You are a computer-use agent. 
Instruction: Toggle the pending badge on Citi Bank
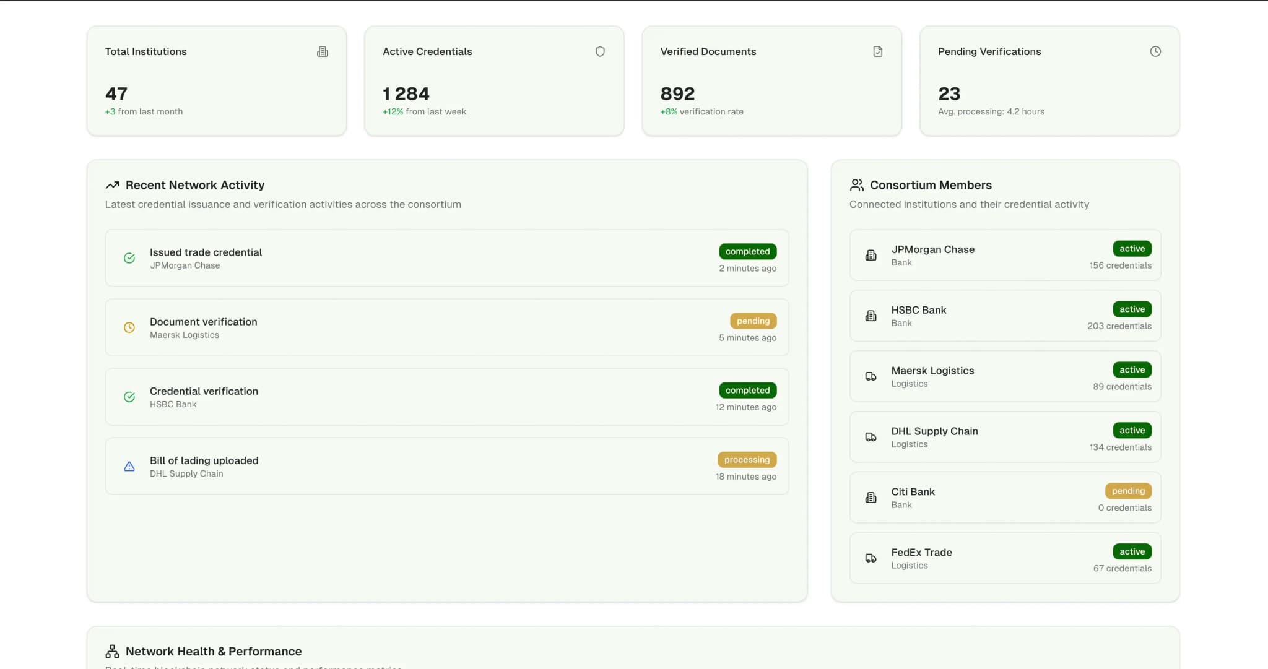coord(1128,491)
